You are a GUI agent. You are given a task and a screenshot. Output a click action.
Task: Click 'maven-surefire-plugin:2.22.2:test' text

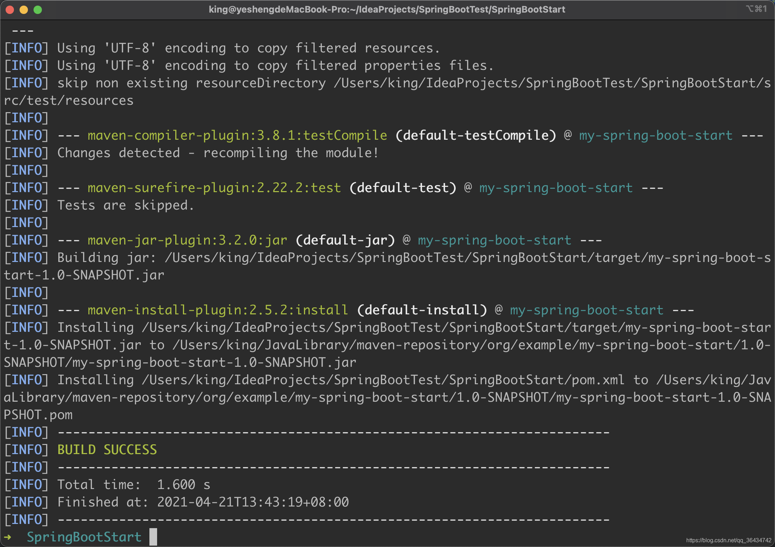click(214, 188)
